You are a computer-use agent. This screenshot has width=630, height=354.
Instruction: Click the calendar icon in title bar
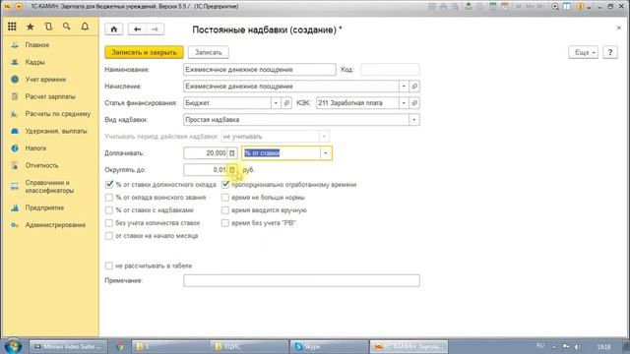pyautogui.click(x=505, y=7)
